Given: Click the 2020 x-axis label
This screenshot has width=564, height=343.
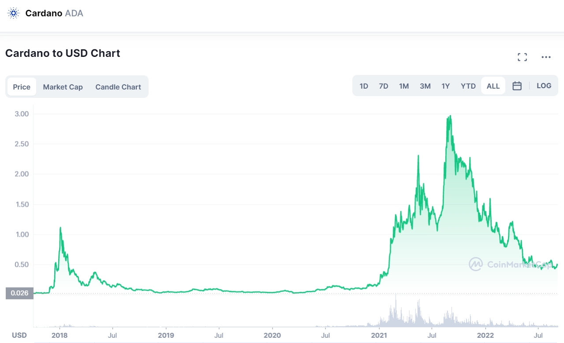Looking at the screenshot, I should 273,335.
